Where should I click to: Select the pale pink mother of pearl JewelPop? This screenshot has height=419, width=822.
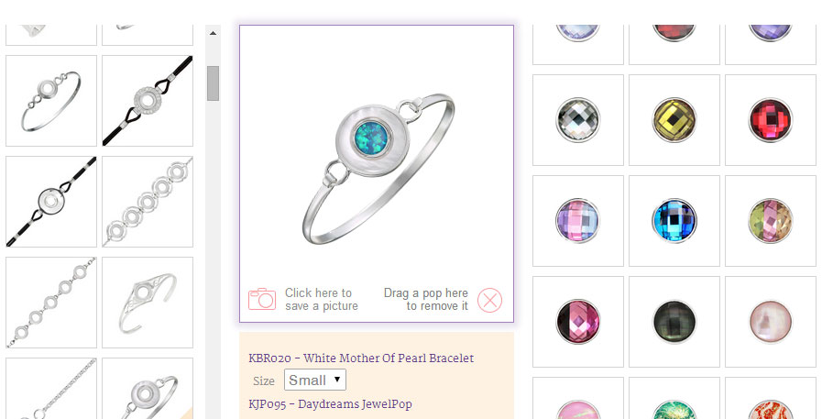[770, 322]
